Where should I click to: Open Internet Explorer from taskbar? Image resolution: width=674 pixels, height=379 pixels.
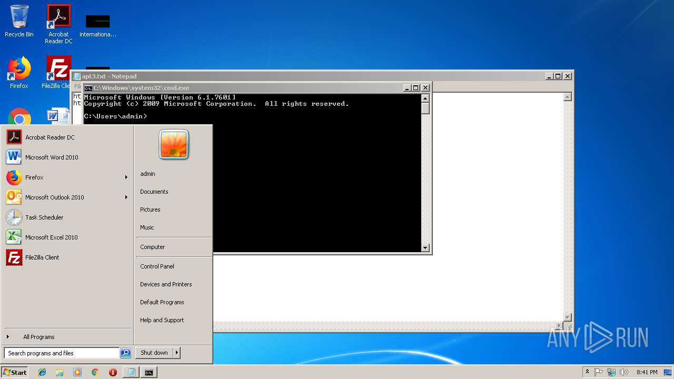point(42,372)
